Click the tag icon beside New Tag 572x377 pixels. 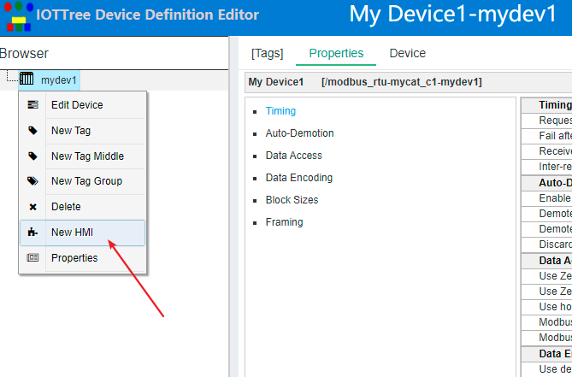(x=32, y=131)
